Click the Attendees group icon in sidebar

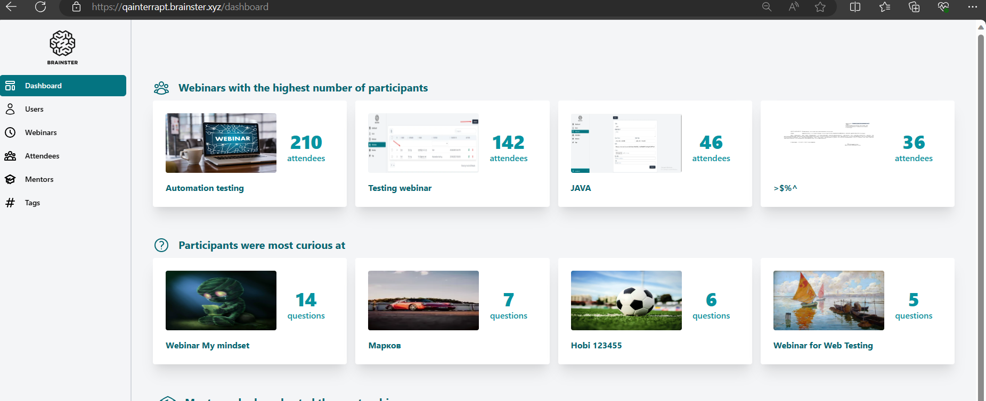10,156
